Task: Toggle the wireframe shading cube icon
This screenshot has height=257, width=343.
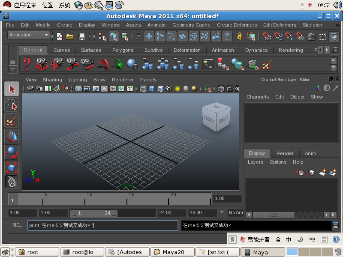Action: 143,89
